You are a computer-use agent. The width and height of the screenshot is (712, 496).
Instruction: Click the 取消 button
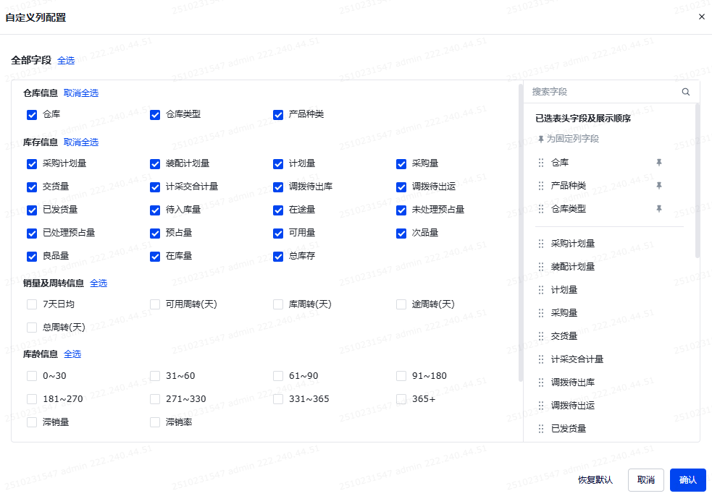point(645,480)
